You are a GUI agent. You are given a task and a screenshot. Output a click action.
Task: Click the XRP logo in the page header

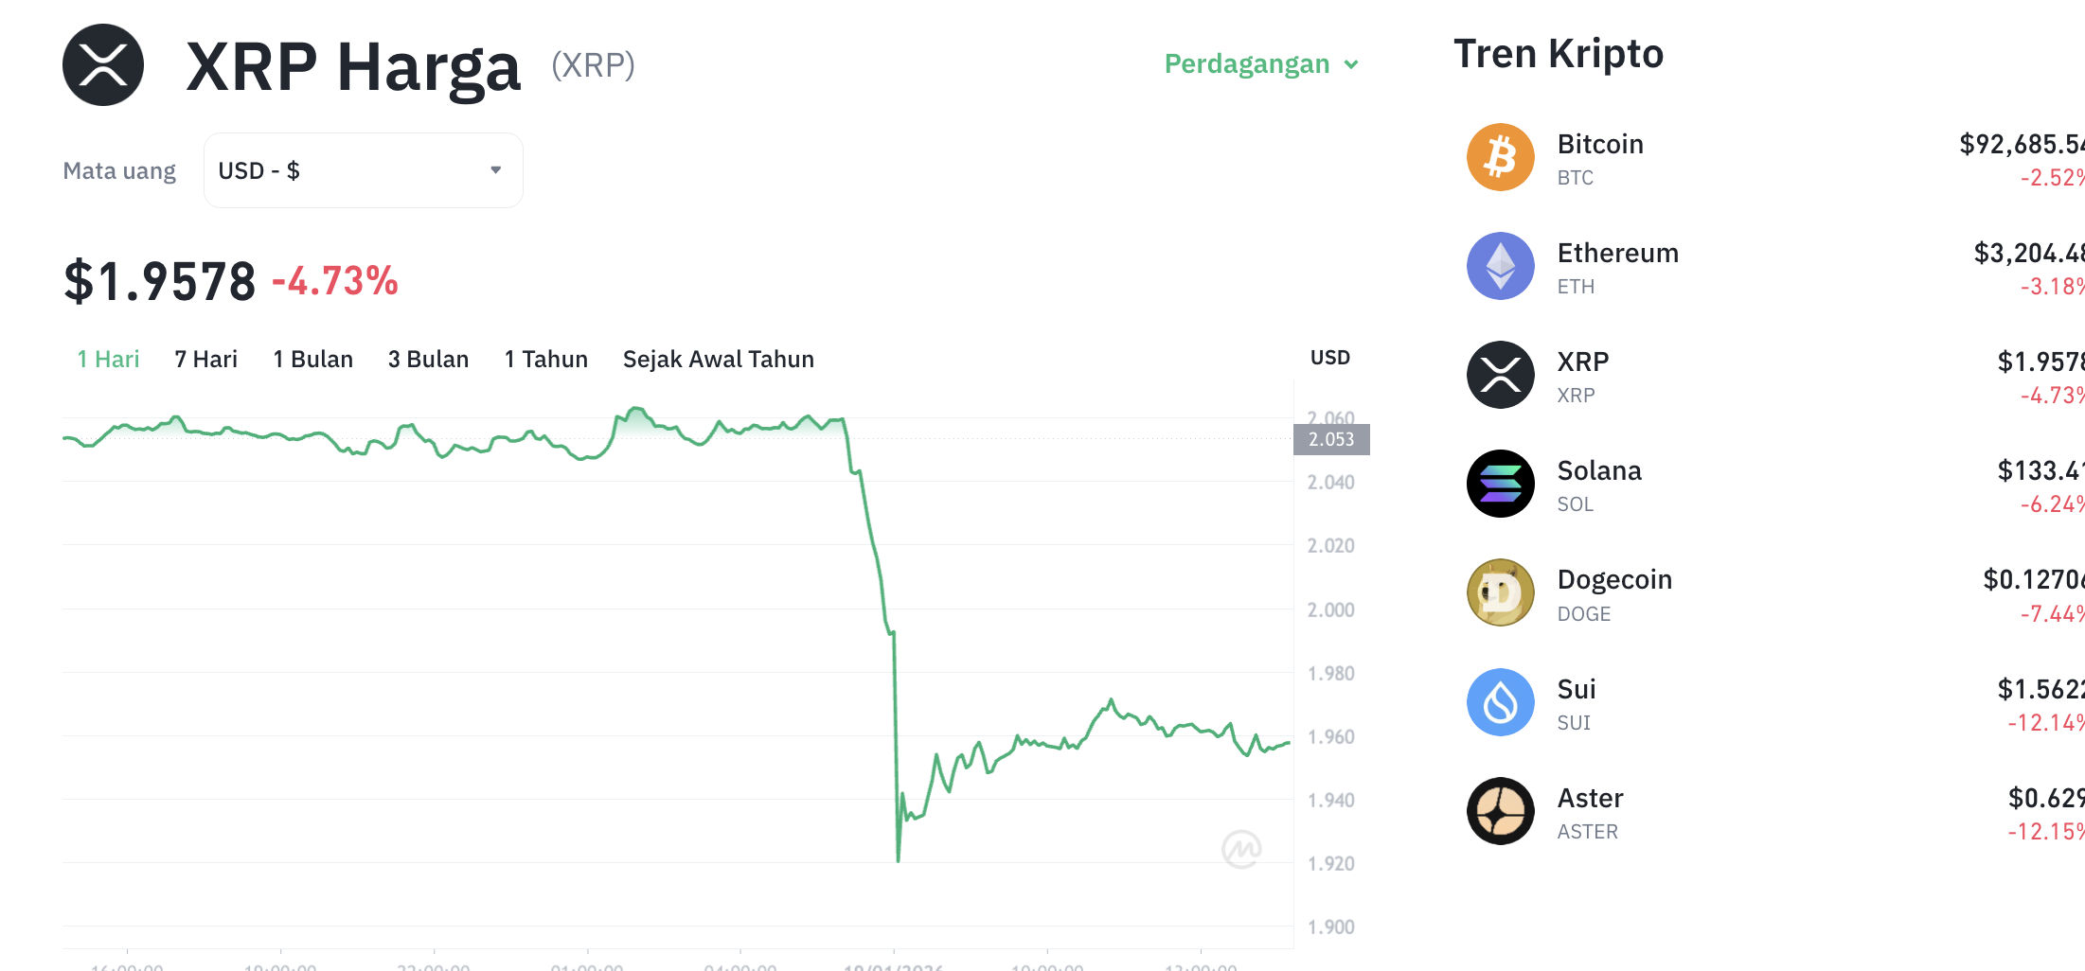[x=104, y=64]
